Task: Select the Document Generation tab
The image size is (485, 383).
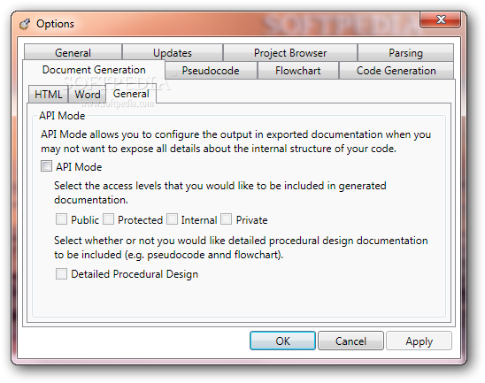Action: click(94, 70)
